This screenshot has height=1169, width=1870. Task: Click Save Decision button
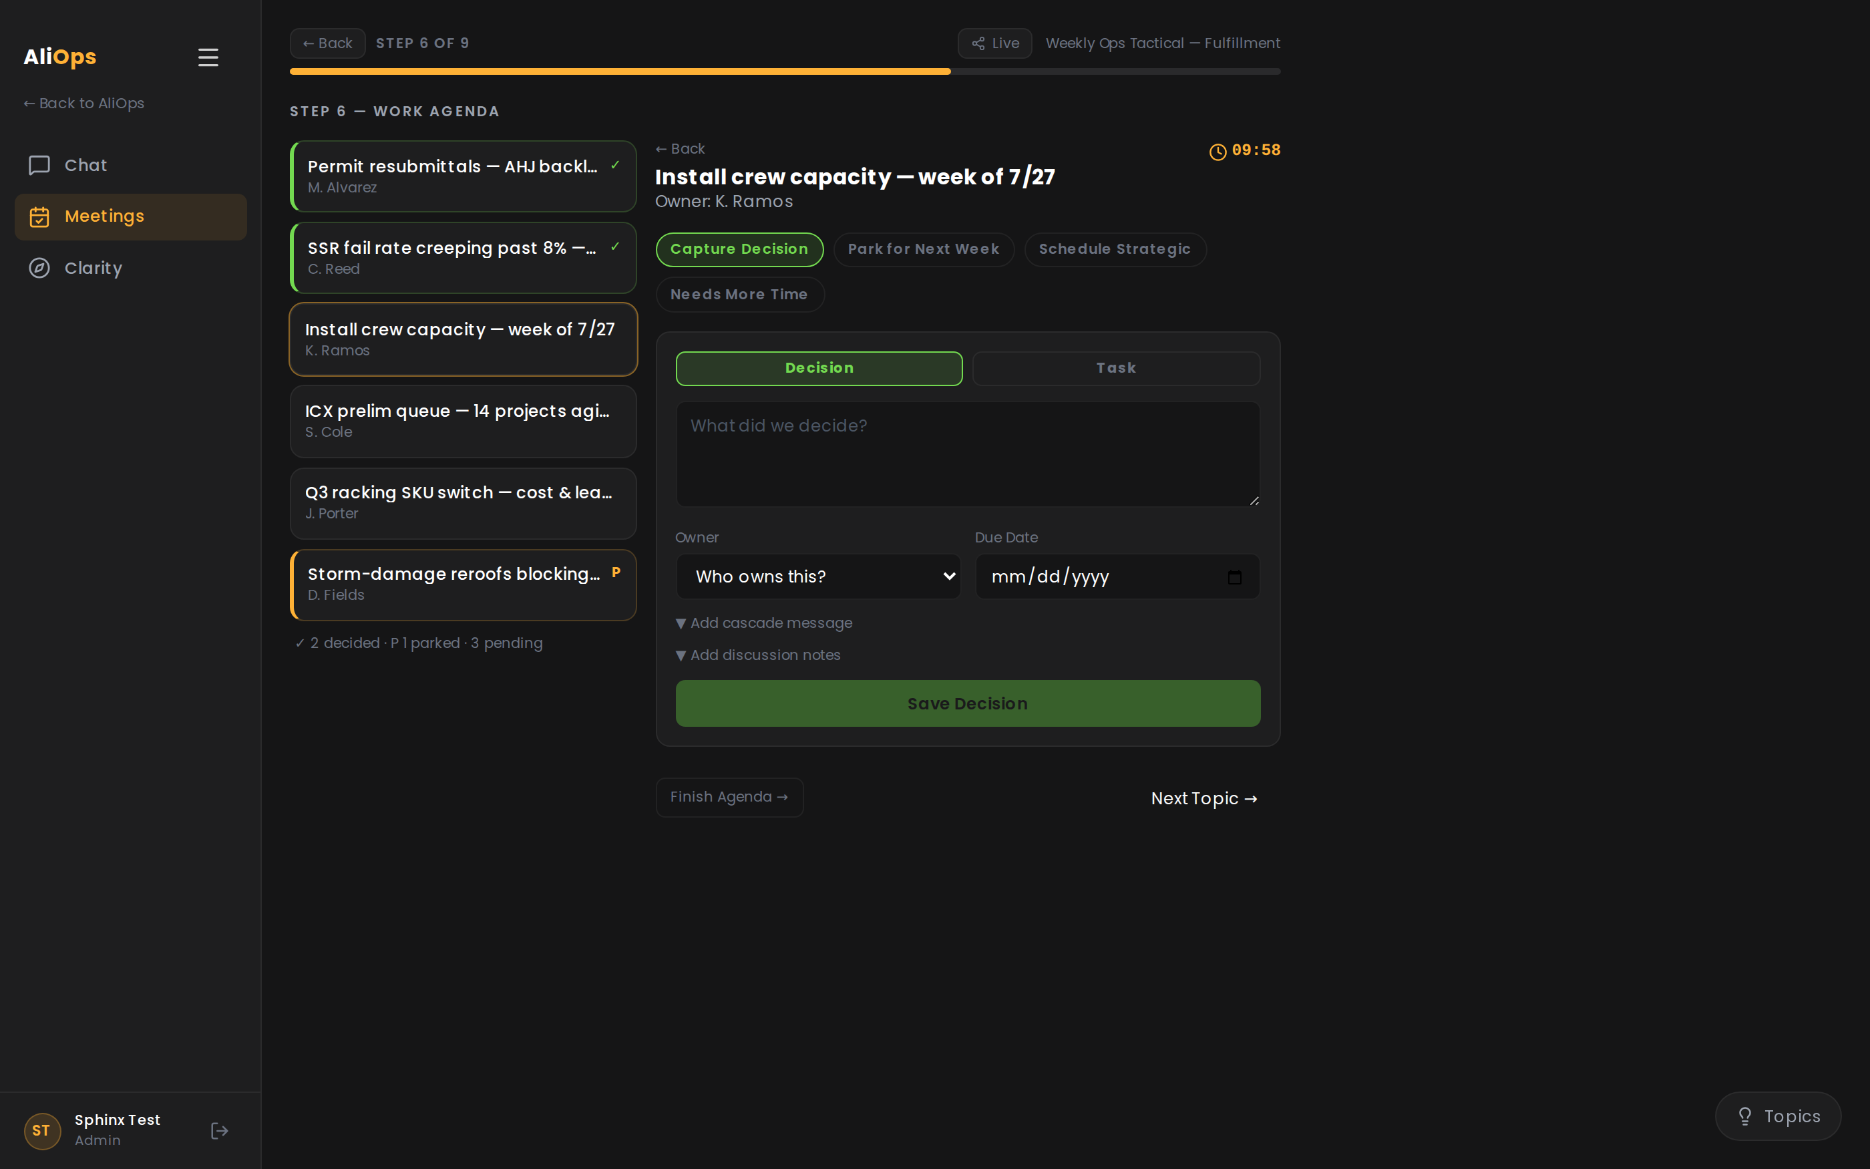tap(968, 703)
